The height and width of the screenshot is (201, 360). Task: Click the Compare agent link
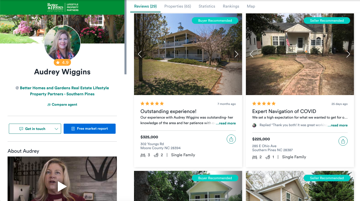tap(62, 105)
